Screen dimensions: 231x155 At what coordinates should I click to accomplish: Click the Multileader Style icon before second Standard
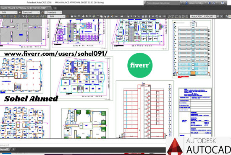pos(42,12)
